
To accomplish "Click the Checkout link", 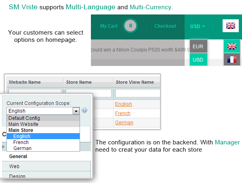I will (165, 26).
